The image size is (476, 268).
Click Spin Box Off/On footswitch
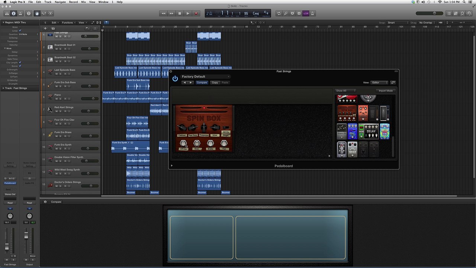click(183, 144)
